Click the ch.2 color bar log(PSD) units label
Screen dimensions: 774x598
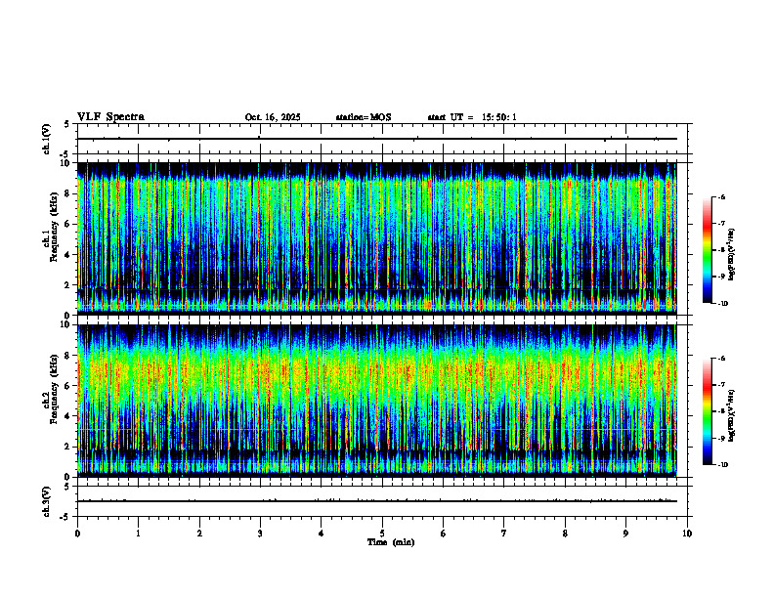[732, 415]
